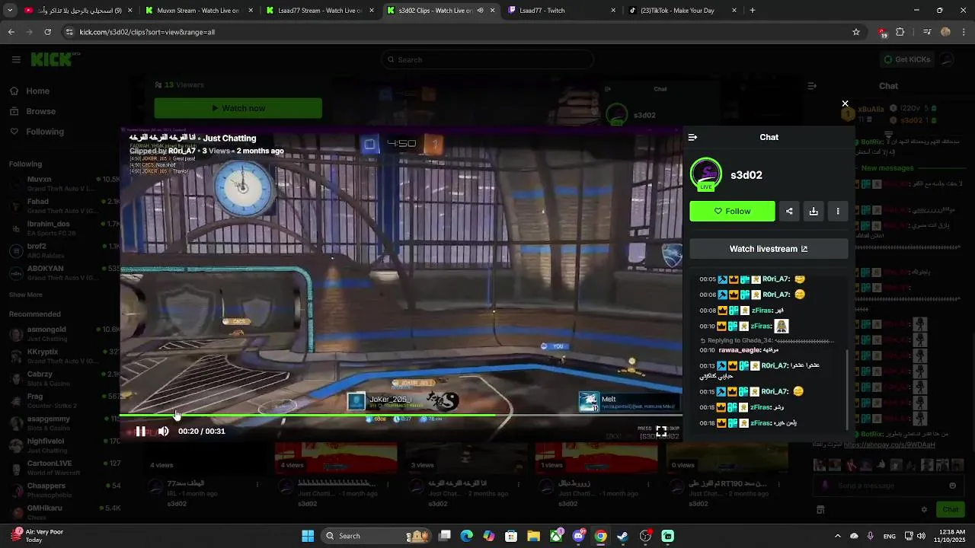The image size is (975, 548).
Task: Open the Air Very Poor weather widget
Action: click(36, 536)
